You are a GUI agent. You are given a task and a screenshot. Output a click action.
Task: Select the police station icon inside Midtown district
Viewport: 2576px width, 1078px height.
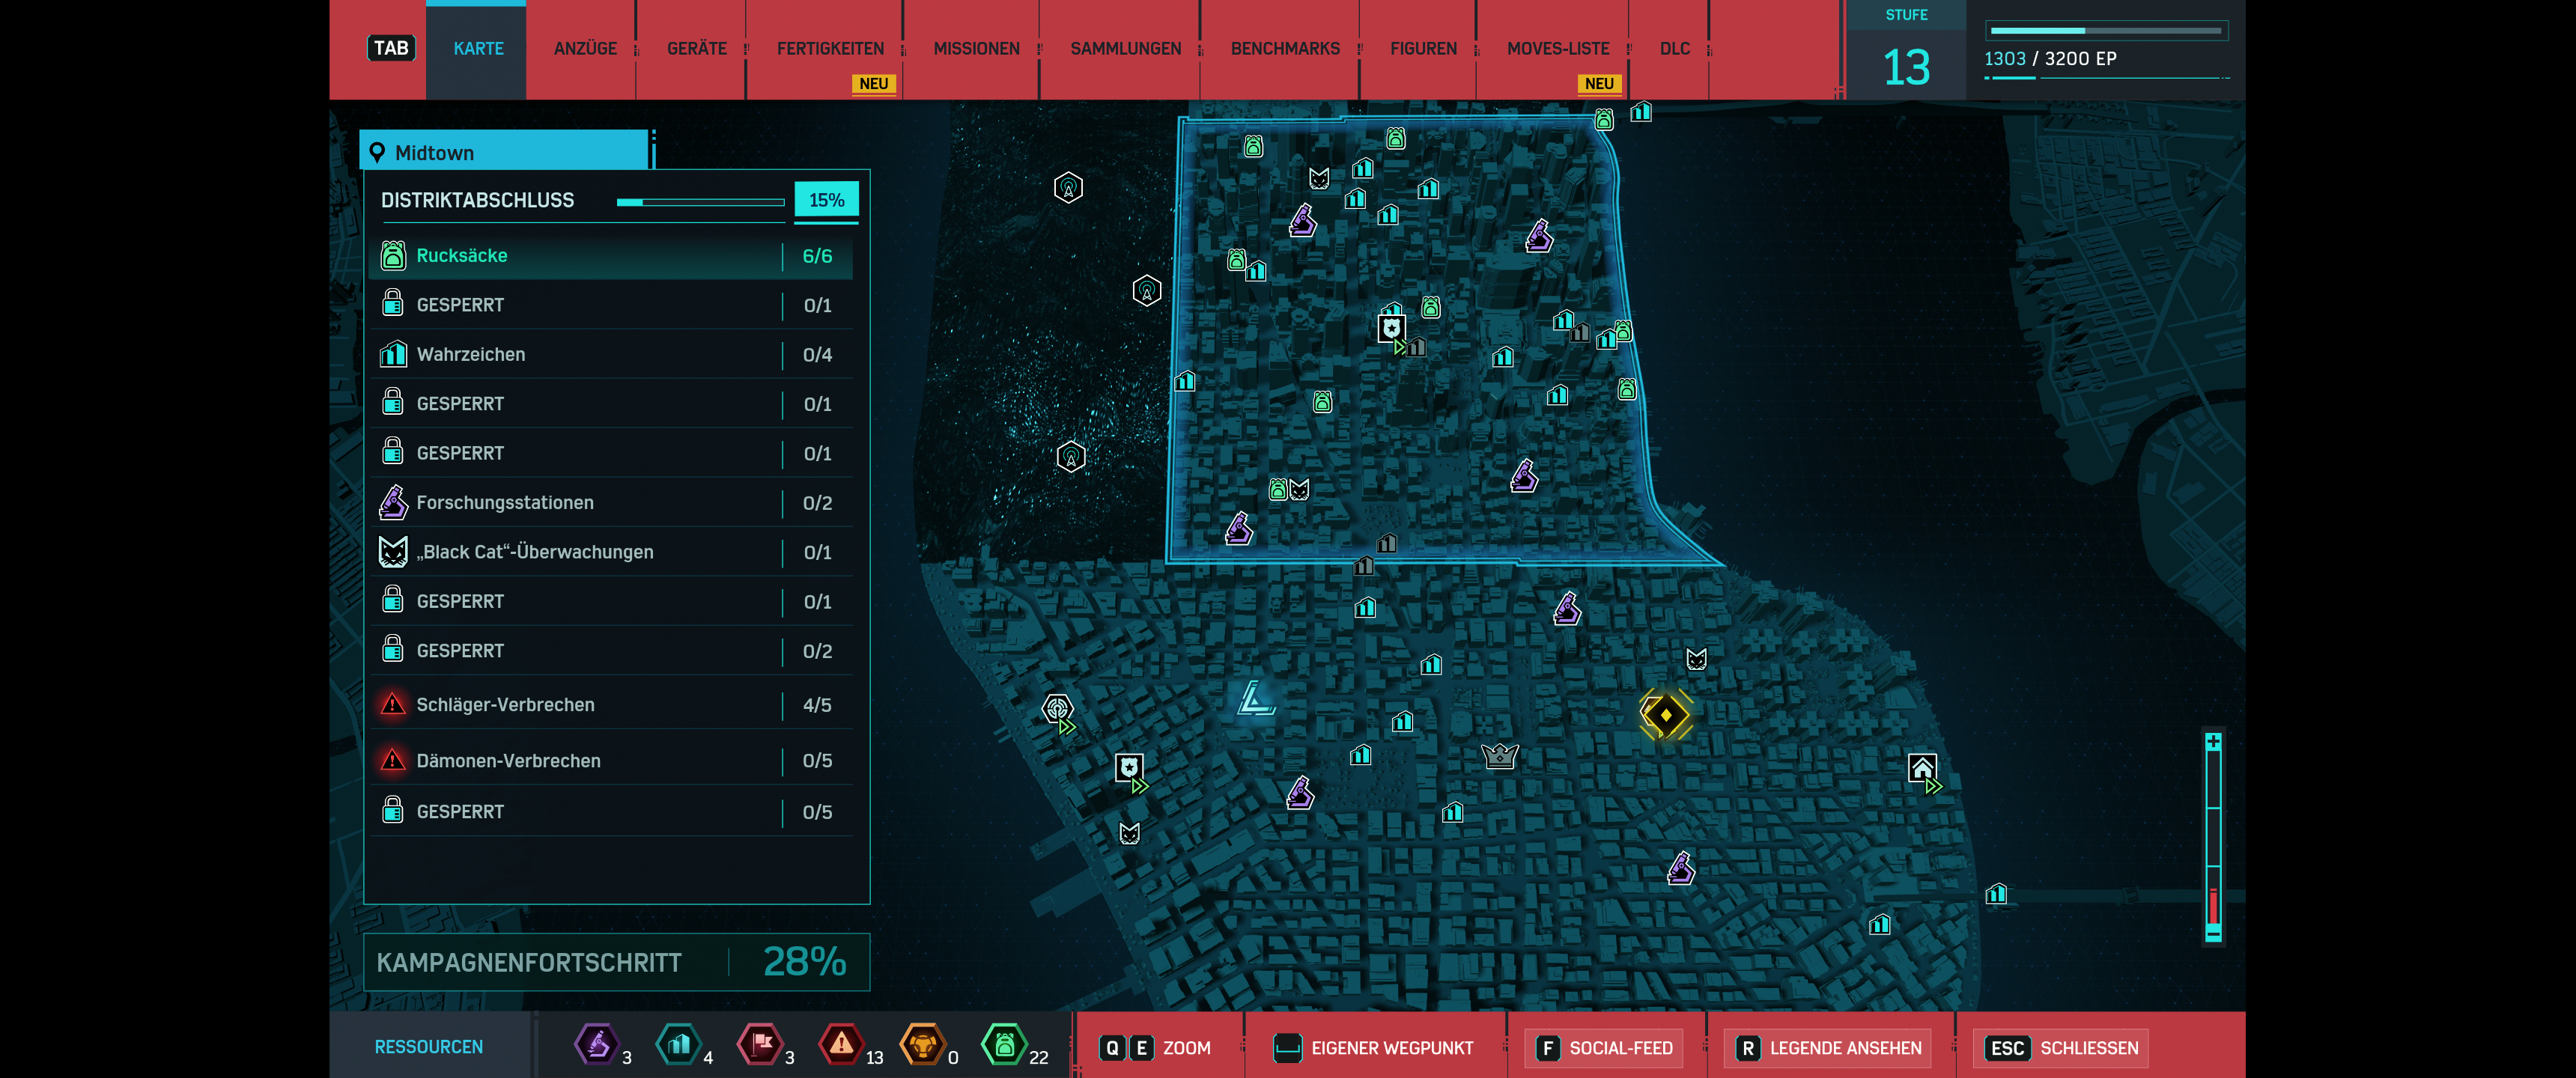click(x=1391, y=328)
